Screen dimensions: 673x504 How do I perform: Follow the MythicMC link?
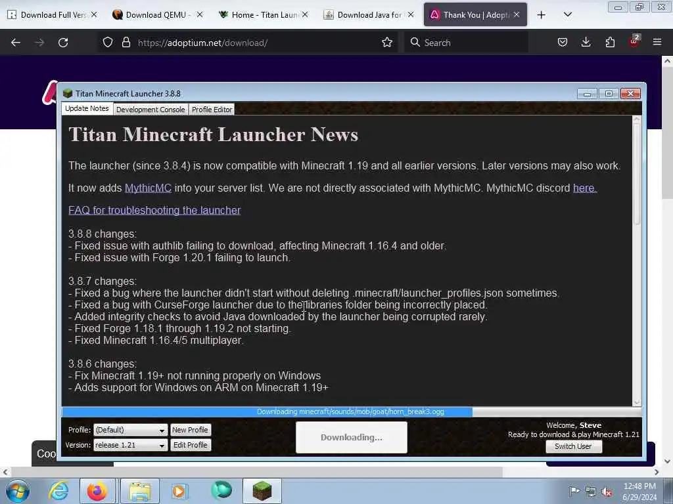[x=148, y=188]
